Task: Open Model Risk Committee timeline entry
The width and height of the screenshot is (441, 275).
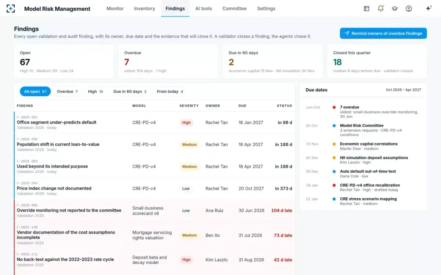Action: click(363, 130)
